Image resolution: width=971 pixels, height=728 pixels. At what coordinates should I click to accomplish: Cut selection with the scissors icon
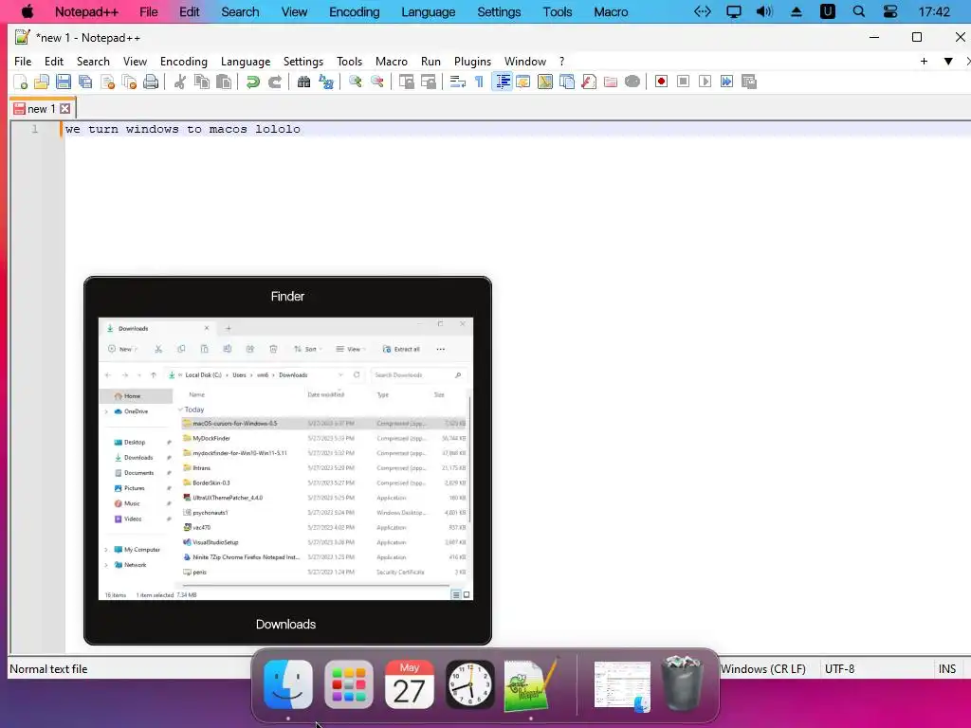tap(180, 82)
